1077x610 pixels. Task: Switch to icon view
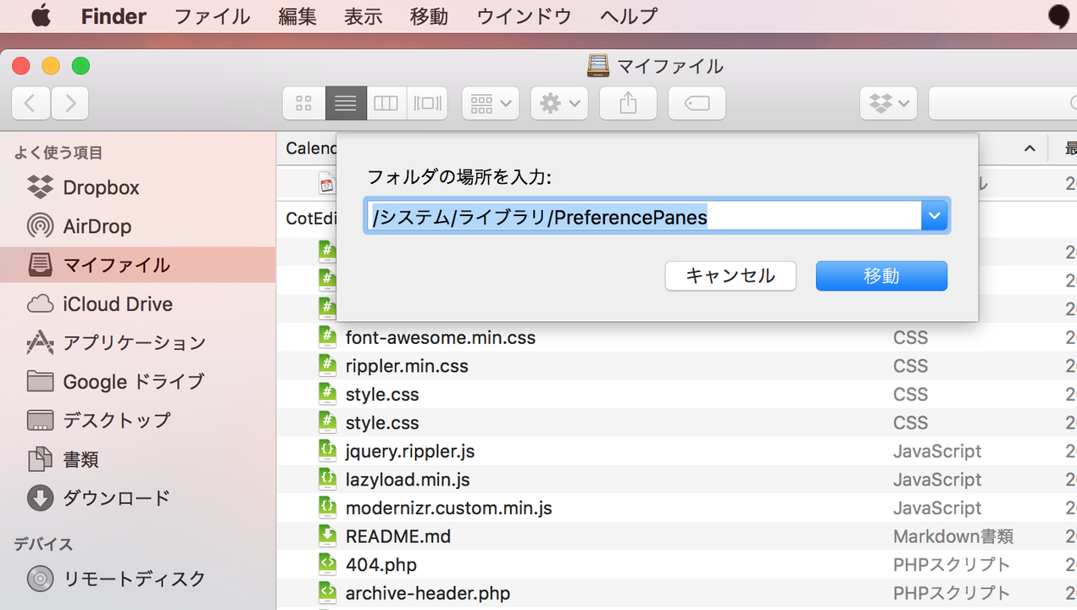[303, 103]
